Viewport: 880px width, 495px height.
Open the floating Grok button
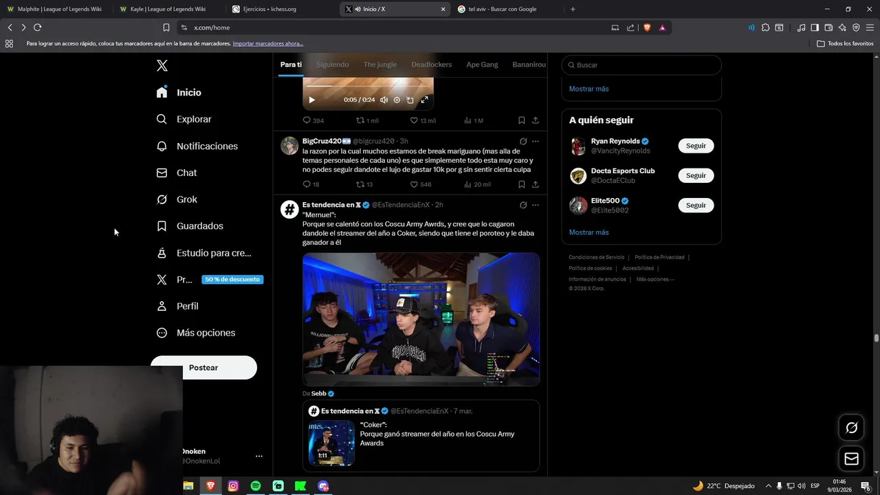pos(851,428)
